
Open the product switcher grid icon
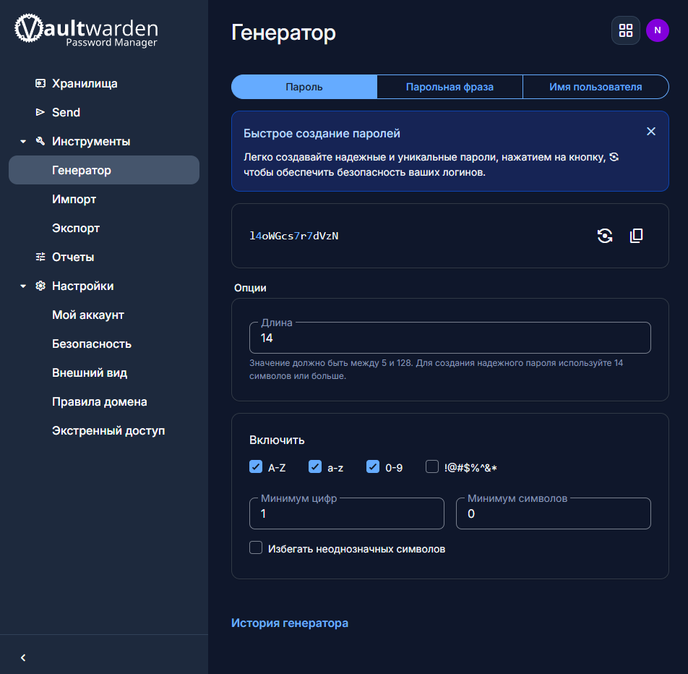click(626, 30)
